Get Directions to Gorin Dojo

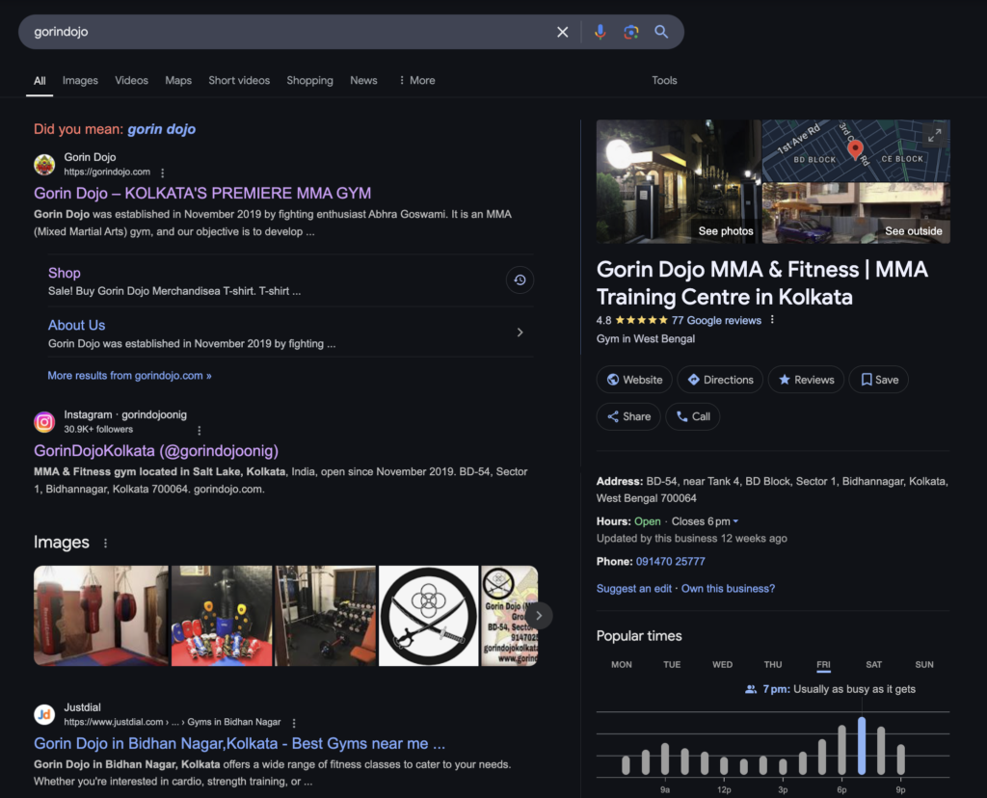720,380
